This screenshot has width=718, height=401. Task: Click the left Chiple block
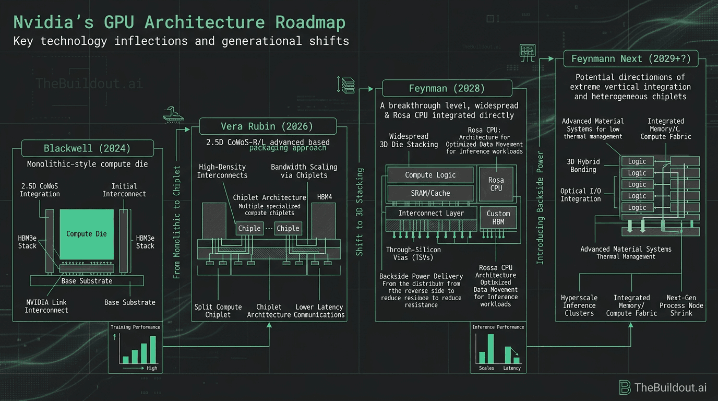point(249,228)
